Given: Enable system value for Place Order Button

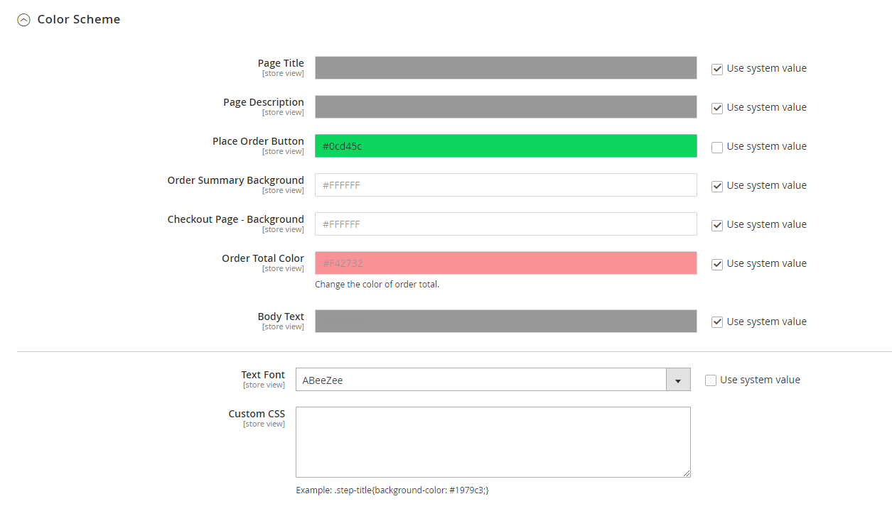Looking at the screenshot, I should point(717,147).
